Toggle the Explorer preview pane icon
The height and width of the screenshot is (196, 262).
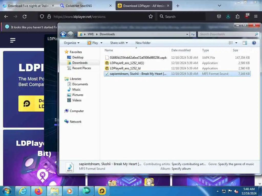click(x=245, y=43)
